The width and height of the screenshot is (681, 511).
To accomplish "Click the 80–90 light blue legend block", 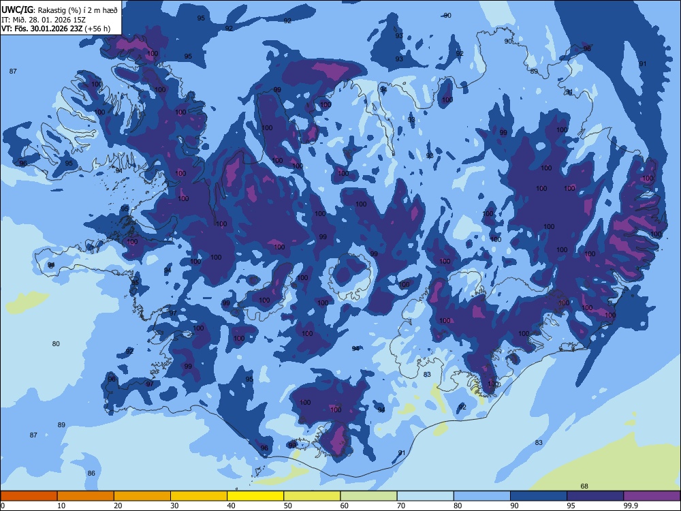I will pyautogui.click(x=481, y=496).
